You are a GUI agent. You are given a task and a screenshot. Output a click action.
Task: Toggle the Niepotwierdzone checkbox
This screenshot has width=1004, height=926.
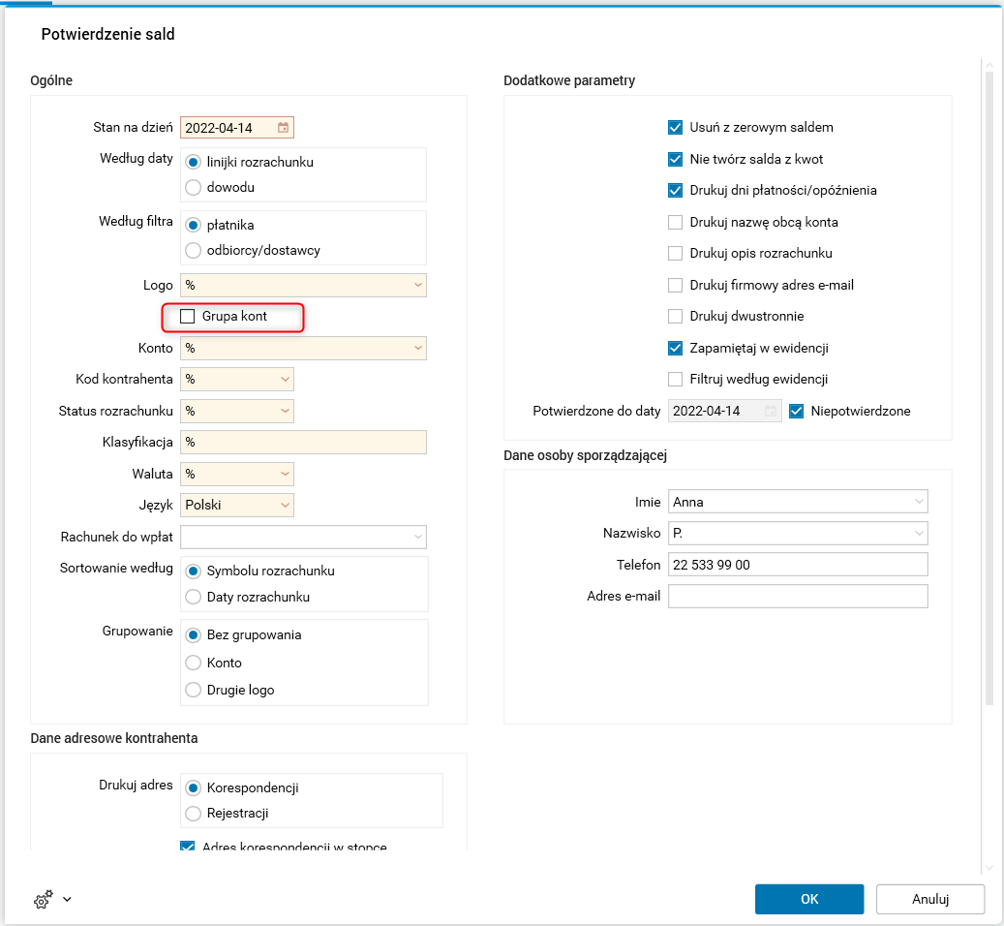(x=797, y=411)
